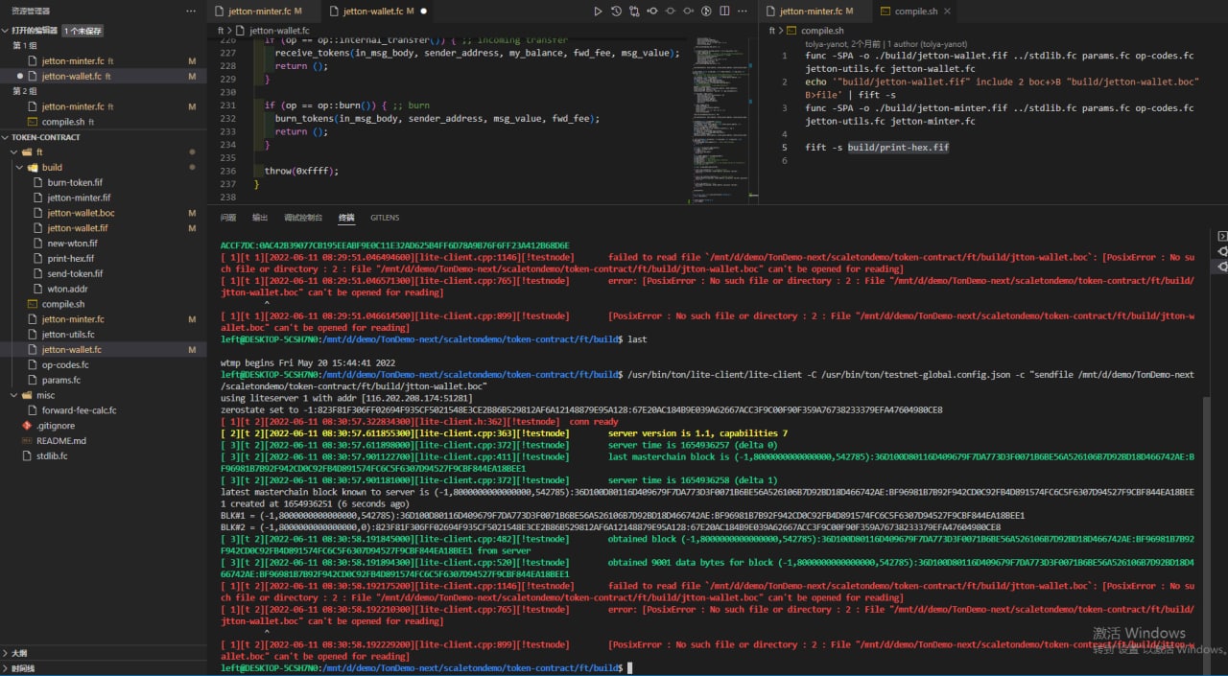This screenshot has width=1228, height=676.
Task: Collapse the build folder in explorer
Action: pyautogui.click(x=104, y=168)
